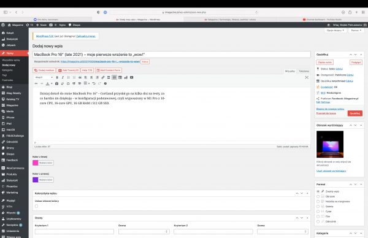Click Zapisz szkic save draft button

tap(325, 63)
